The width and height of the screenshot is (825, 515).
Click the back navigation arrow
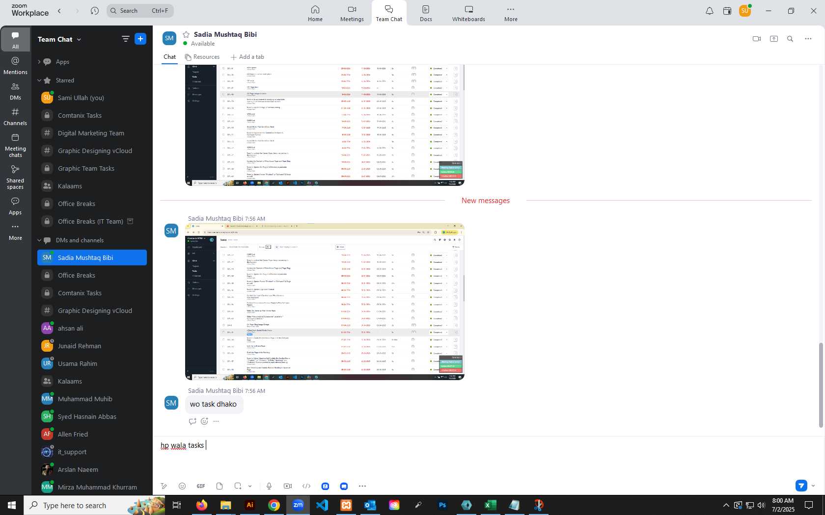(x=59, y=11)
